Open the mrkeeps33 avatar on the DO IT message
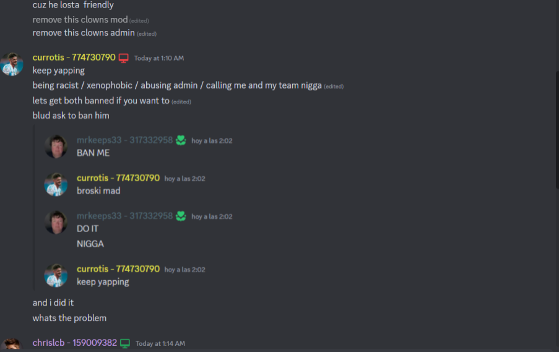Screen dimensions: 559x352 tap(56, 222)
